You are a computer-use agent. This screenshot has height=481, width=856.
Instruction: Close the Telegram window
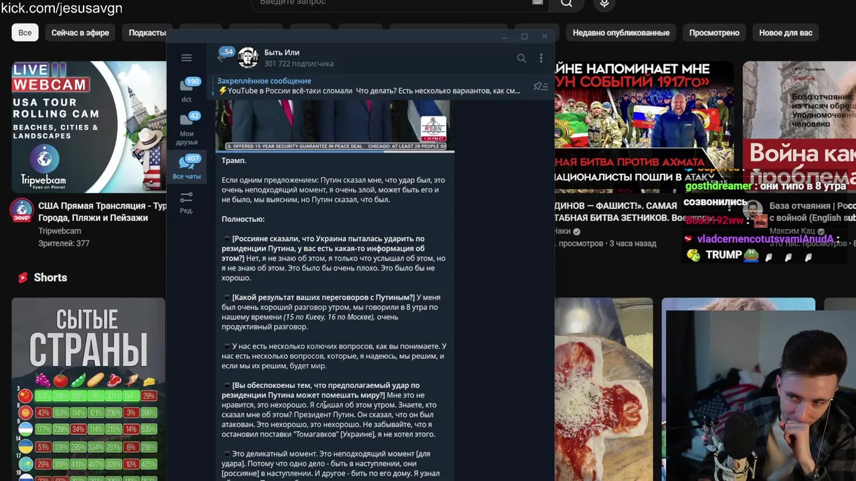(x=544, y=37)
